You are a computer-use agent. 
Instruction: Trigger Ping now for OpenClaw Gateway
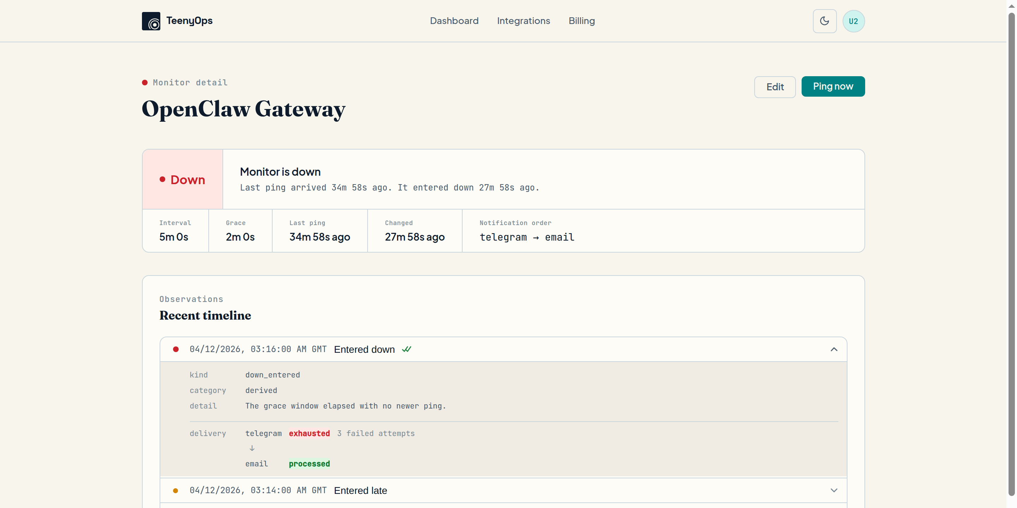[833, 86]
